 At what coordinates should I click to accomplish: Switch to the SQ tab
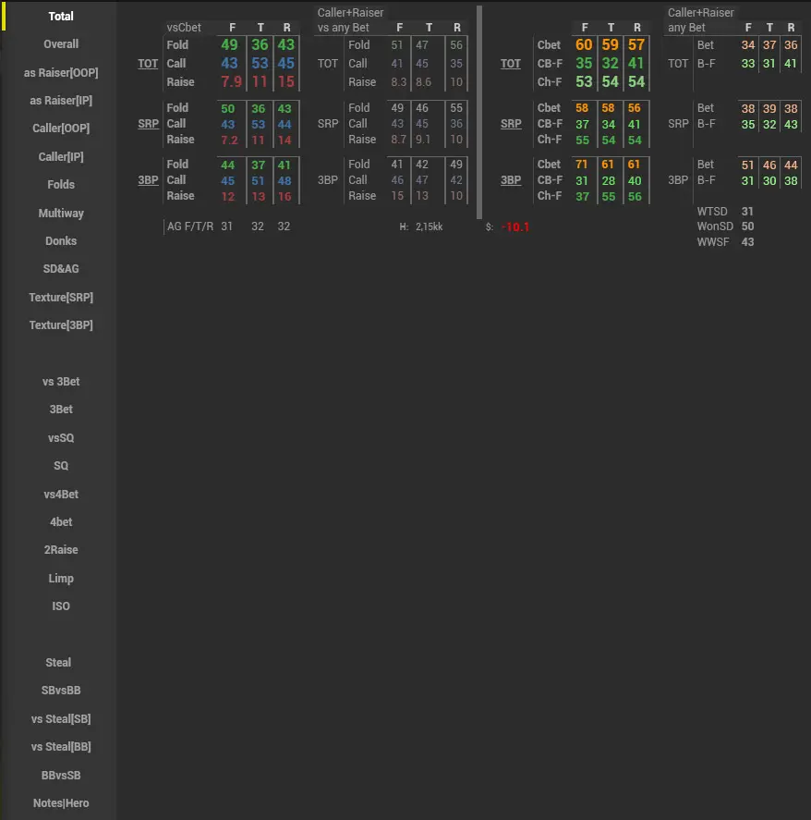[x=61, y=466]
